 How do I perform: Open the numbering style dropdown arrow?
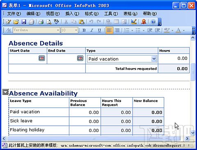click(132, 30)
